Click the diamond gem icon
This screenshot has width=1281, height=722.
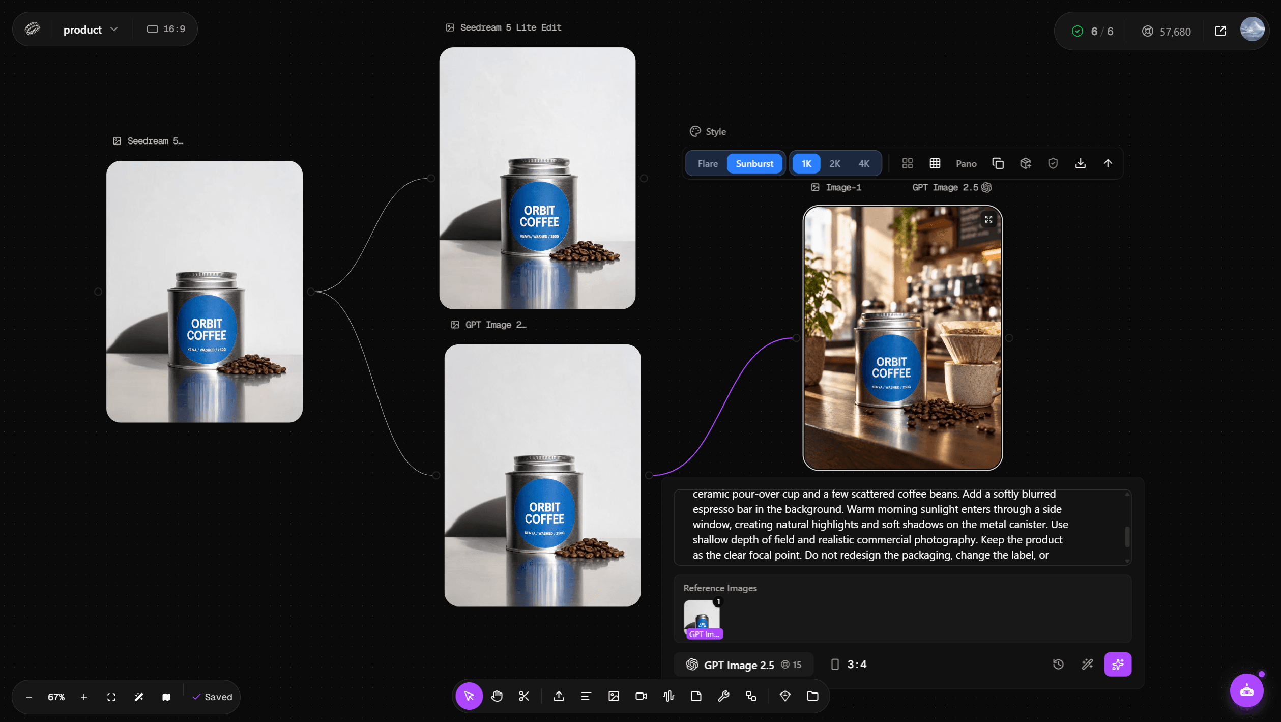[785, 696]
